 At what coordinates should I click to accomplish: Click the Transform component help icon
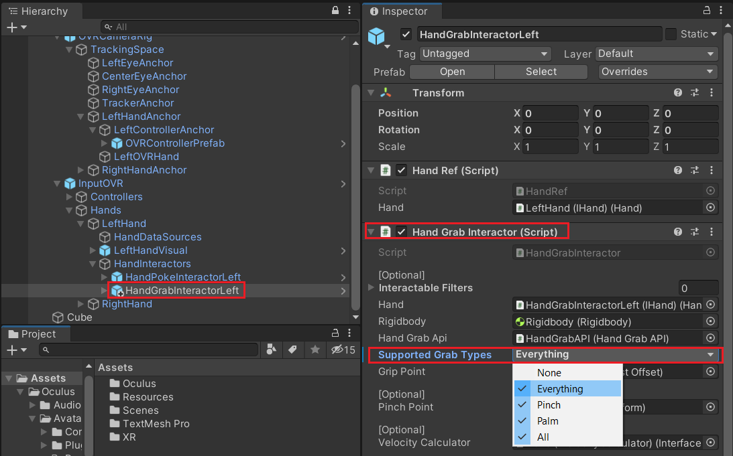click(678, 93)
